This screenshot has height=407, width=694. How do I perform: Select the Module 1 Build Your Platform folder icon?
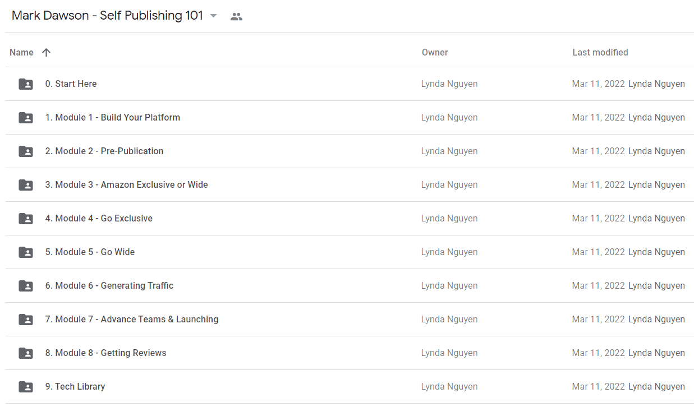[x=26, y=118]
